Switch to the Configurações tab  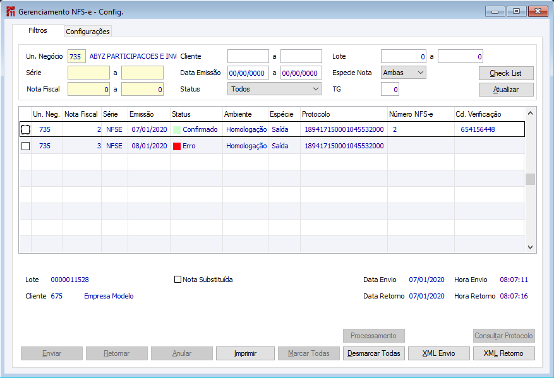[88, 32]
